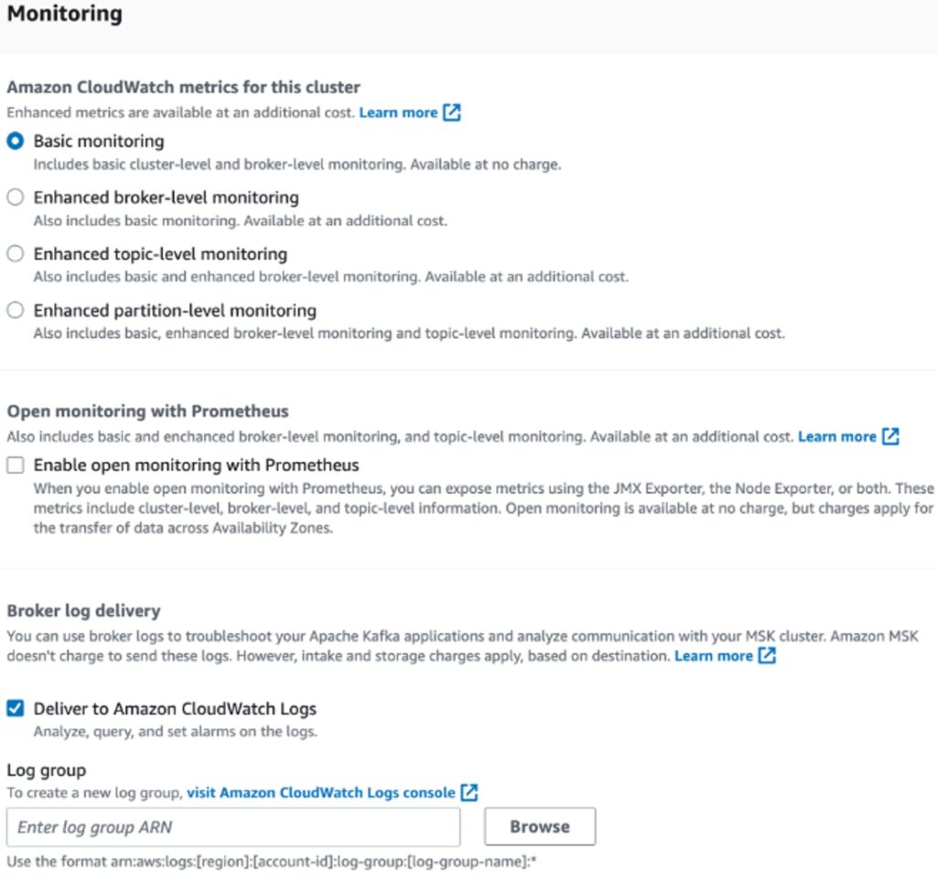
Task: Click external link icon beside CloudWatch Logs console
Action: (469, 792)
